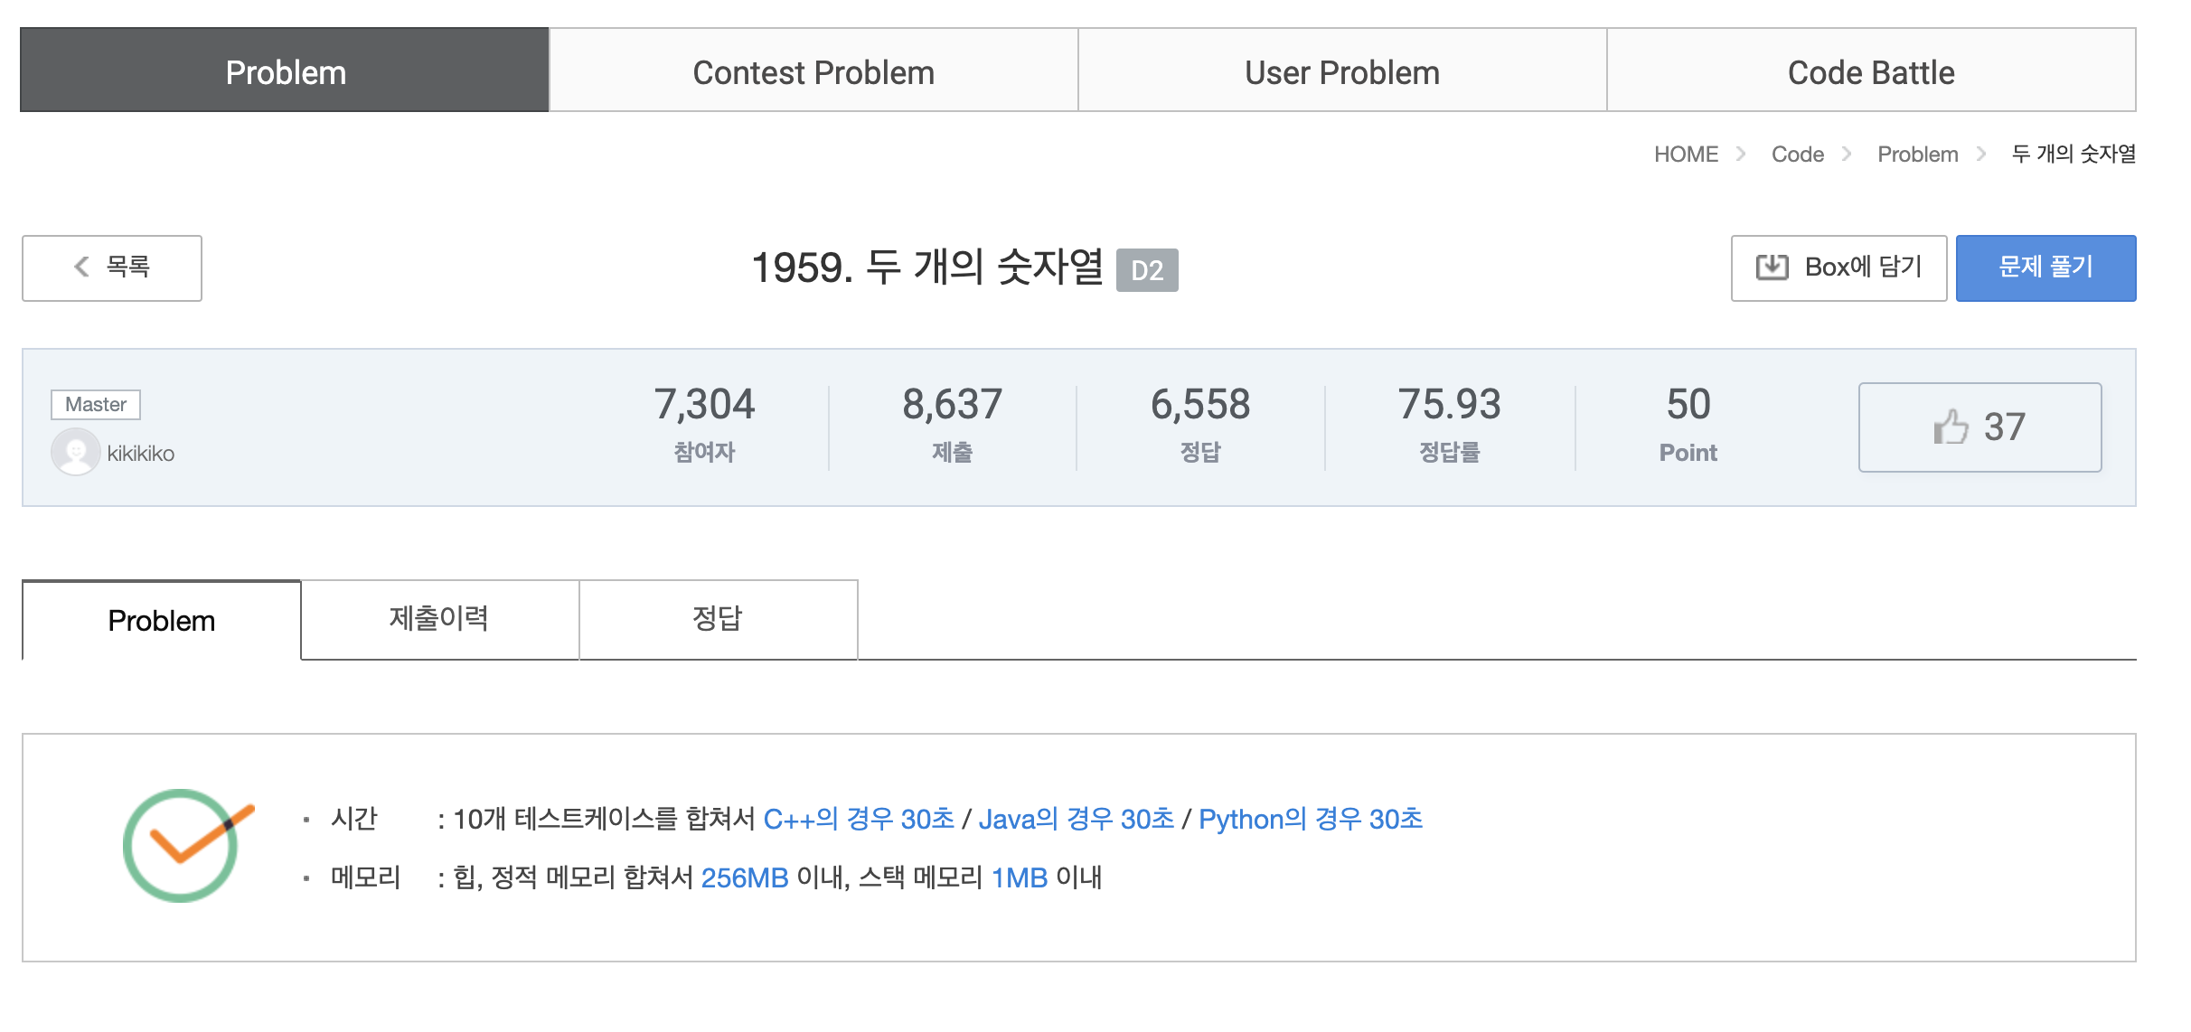The height and width of the screenshot is (1032, 2191).
Task: Click the D2 difficulty badge
Action: (1149, 267)
